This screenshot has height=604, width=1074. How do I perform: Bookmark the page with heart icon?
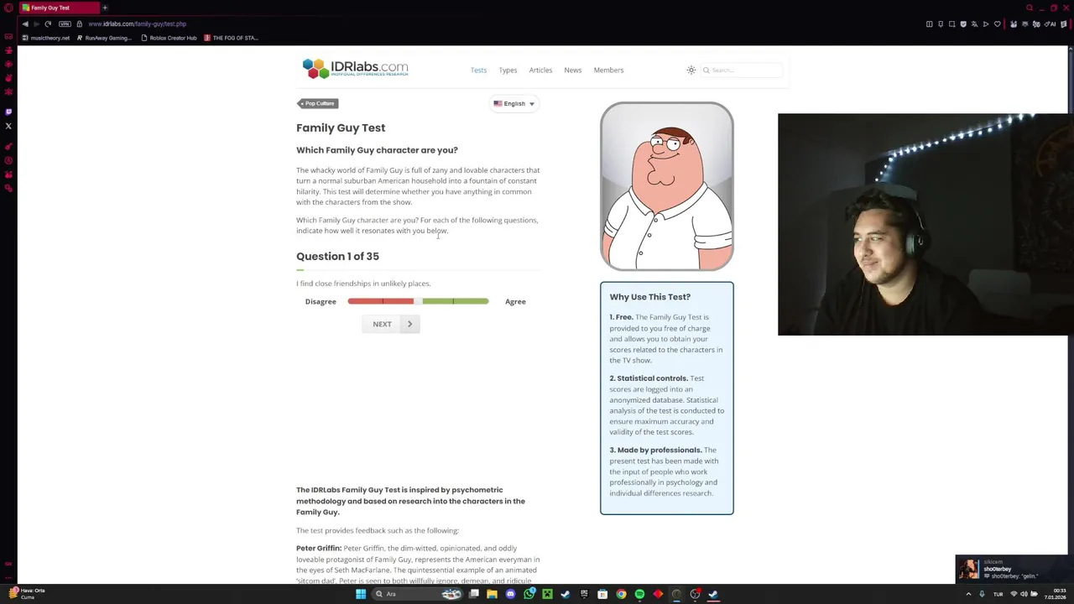pos(998,24)
